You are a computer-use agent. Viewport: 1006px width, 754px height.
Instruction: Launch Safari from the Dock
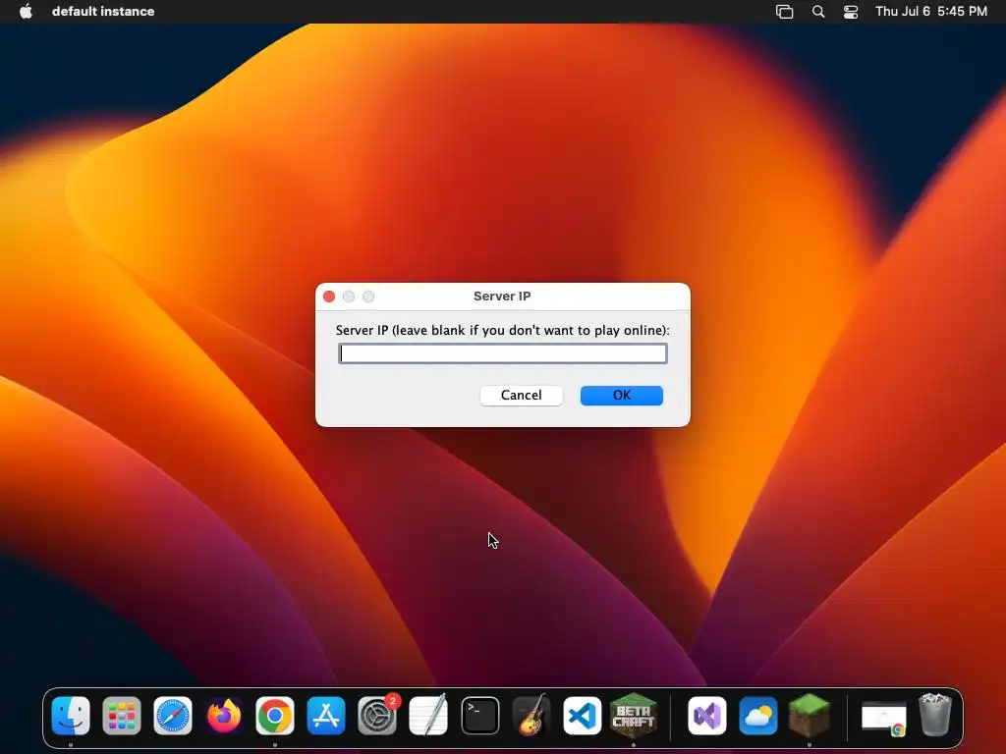[x=173, y=716]
